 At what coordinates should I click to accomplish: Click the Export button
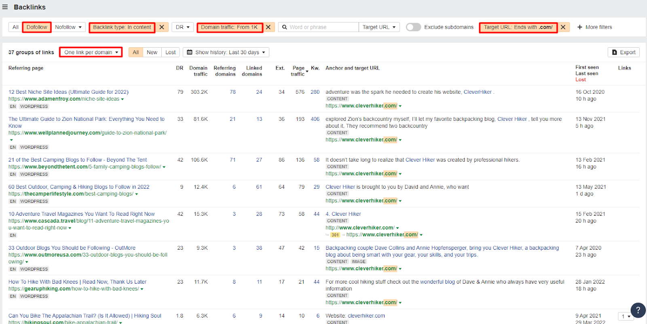pyautogui.click(x=624, y=52)
